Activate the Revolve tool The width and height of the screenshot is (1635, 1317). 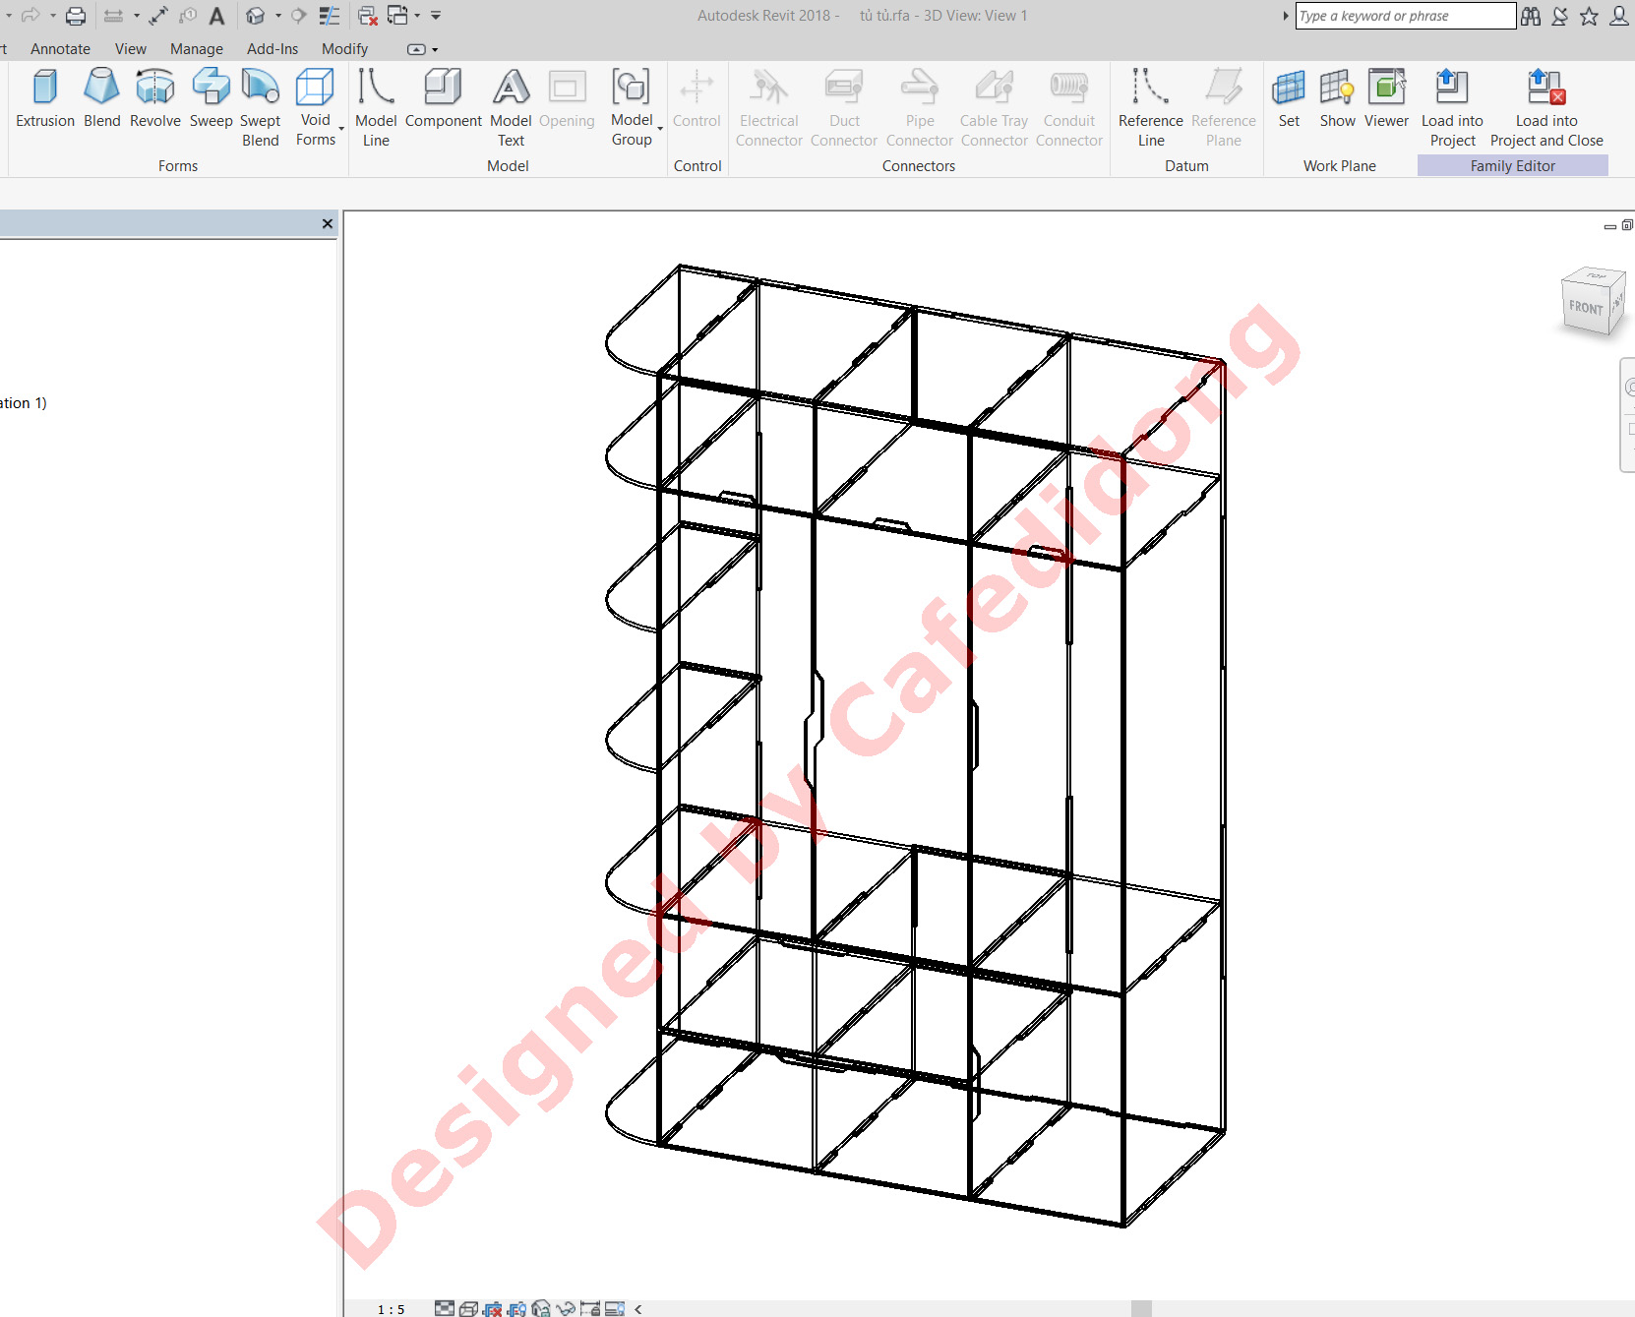155,98
